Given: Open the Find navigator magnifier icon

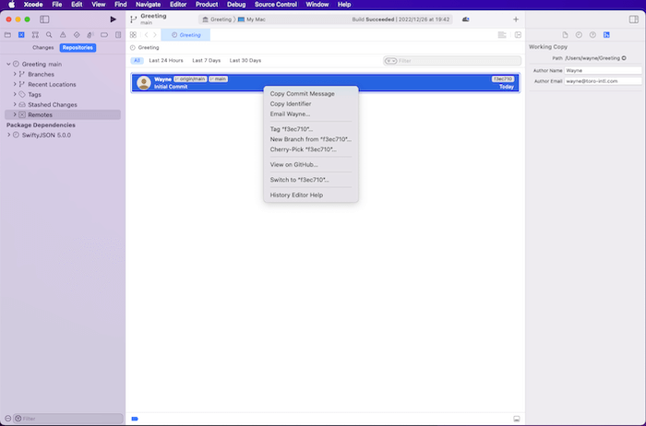Looking at the screenshot, I should click(x=49, y=35).
